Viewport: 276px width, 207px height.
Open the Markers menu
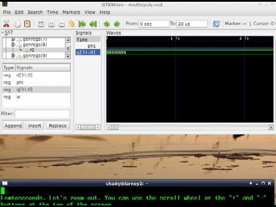pos(71,12)
